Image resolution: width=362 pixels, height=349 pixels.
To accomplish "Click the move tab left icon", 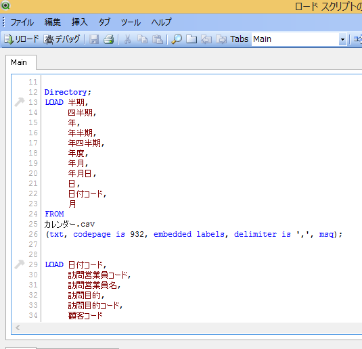I will tap(206, 39).
